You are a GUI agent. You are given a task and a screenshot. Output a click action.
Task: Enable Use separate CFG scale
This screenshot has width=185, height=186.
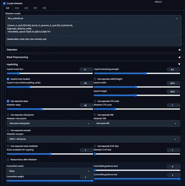coord(95,101)
